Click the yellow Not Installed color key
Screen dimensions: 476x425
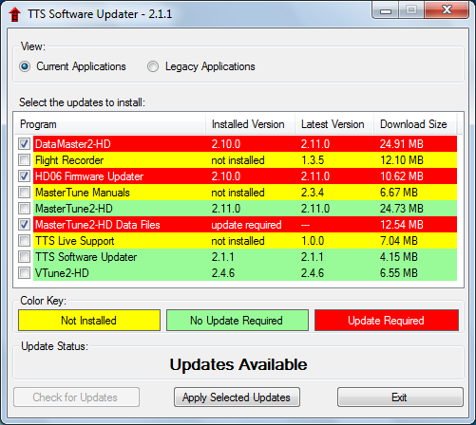(89, 321)
